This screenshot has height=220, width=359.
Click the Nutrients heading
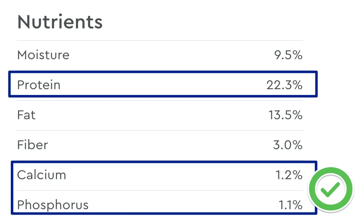60,22
